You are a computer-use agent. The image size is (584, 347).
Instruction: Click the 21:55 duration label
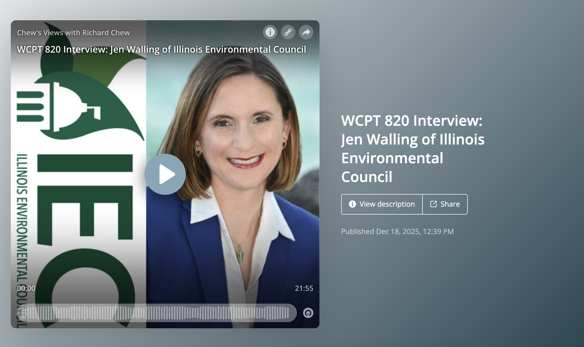pyautogui.click(x=304, y=288)
